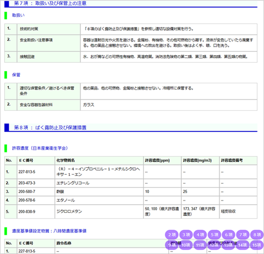This screenshot has height=254, width=264.
Task: Select the 6項 purple navigation button
Action: 229,235
